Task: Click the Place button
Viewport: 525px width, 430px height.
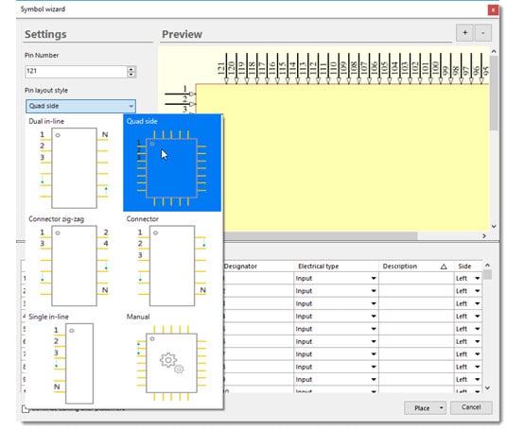Action: click(422, 408)
